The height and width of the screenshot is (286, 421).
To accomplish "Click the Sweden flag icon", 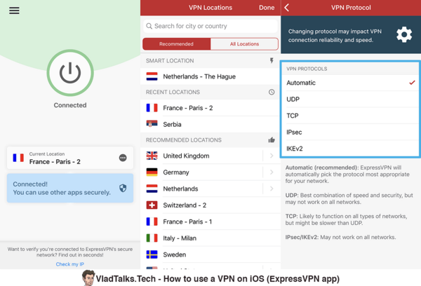I will [152, 254].
